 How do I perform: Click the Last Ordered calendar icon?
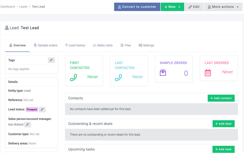(208, 72)
